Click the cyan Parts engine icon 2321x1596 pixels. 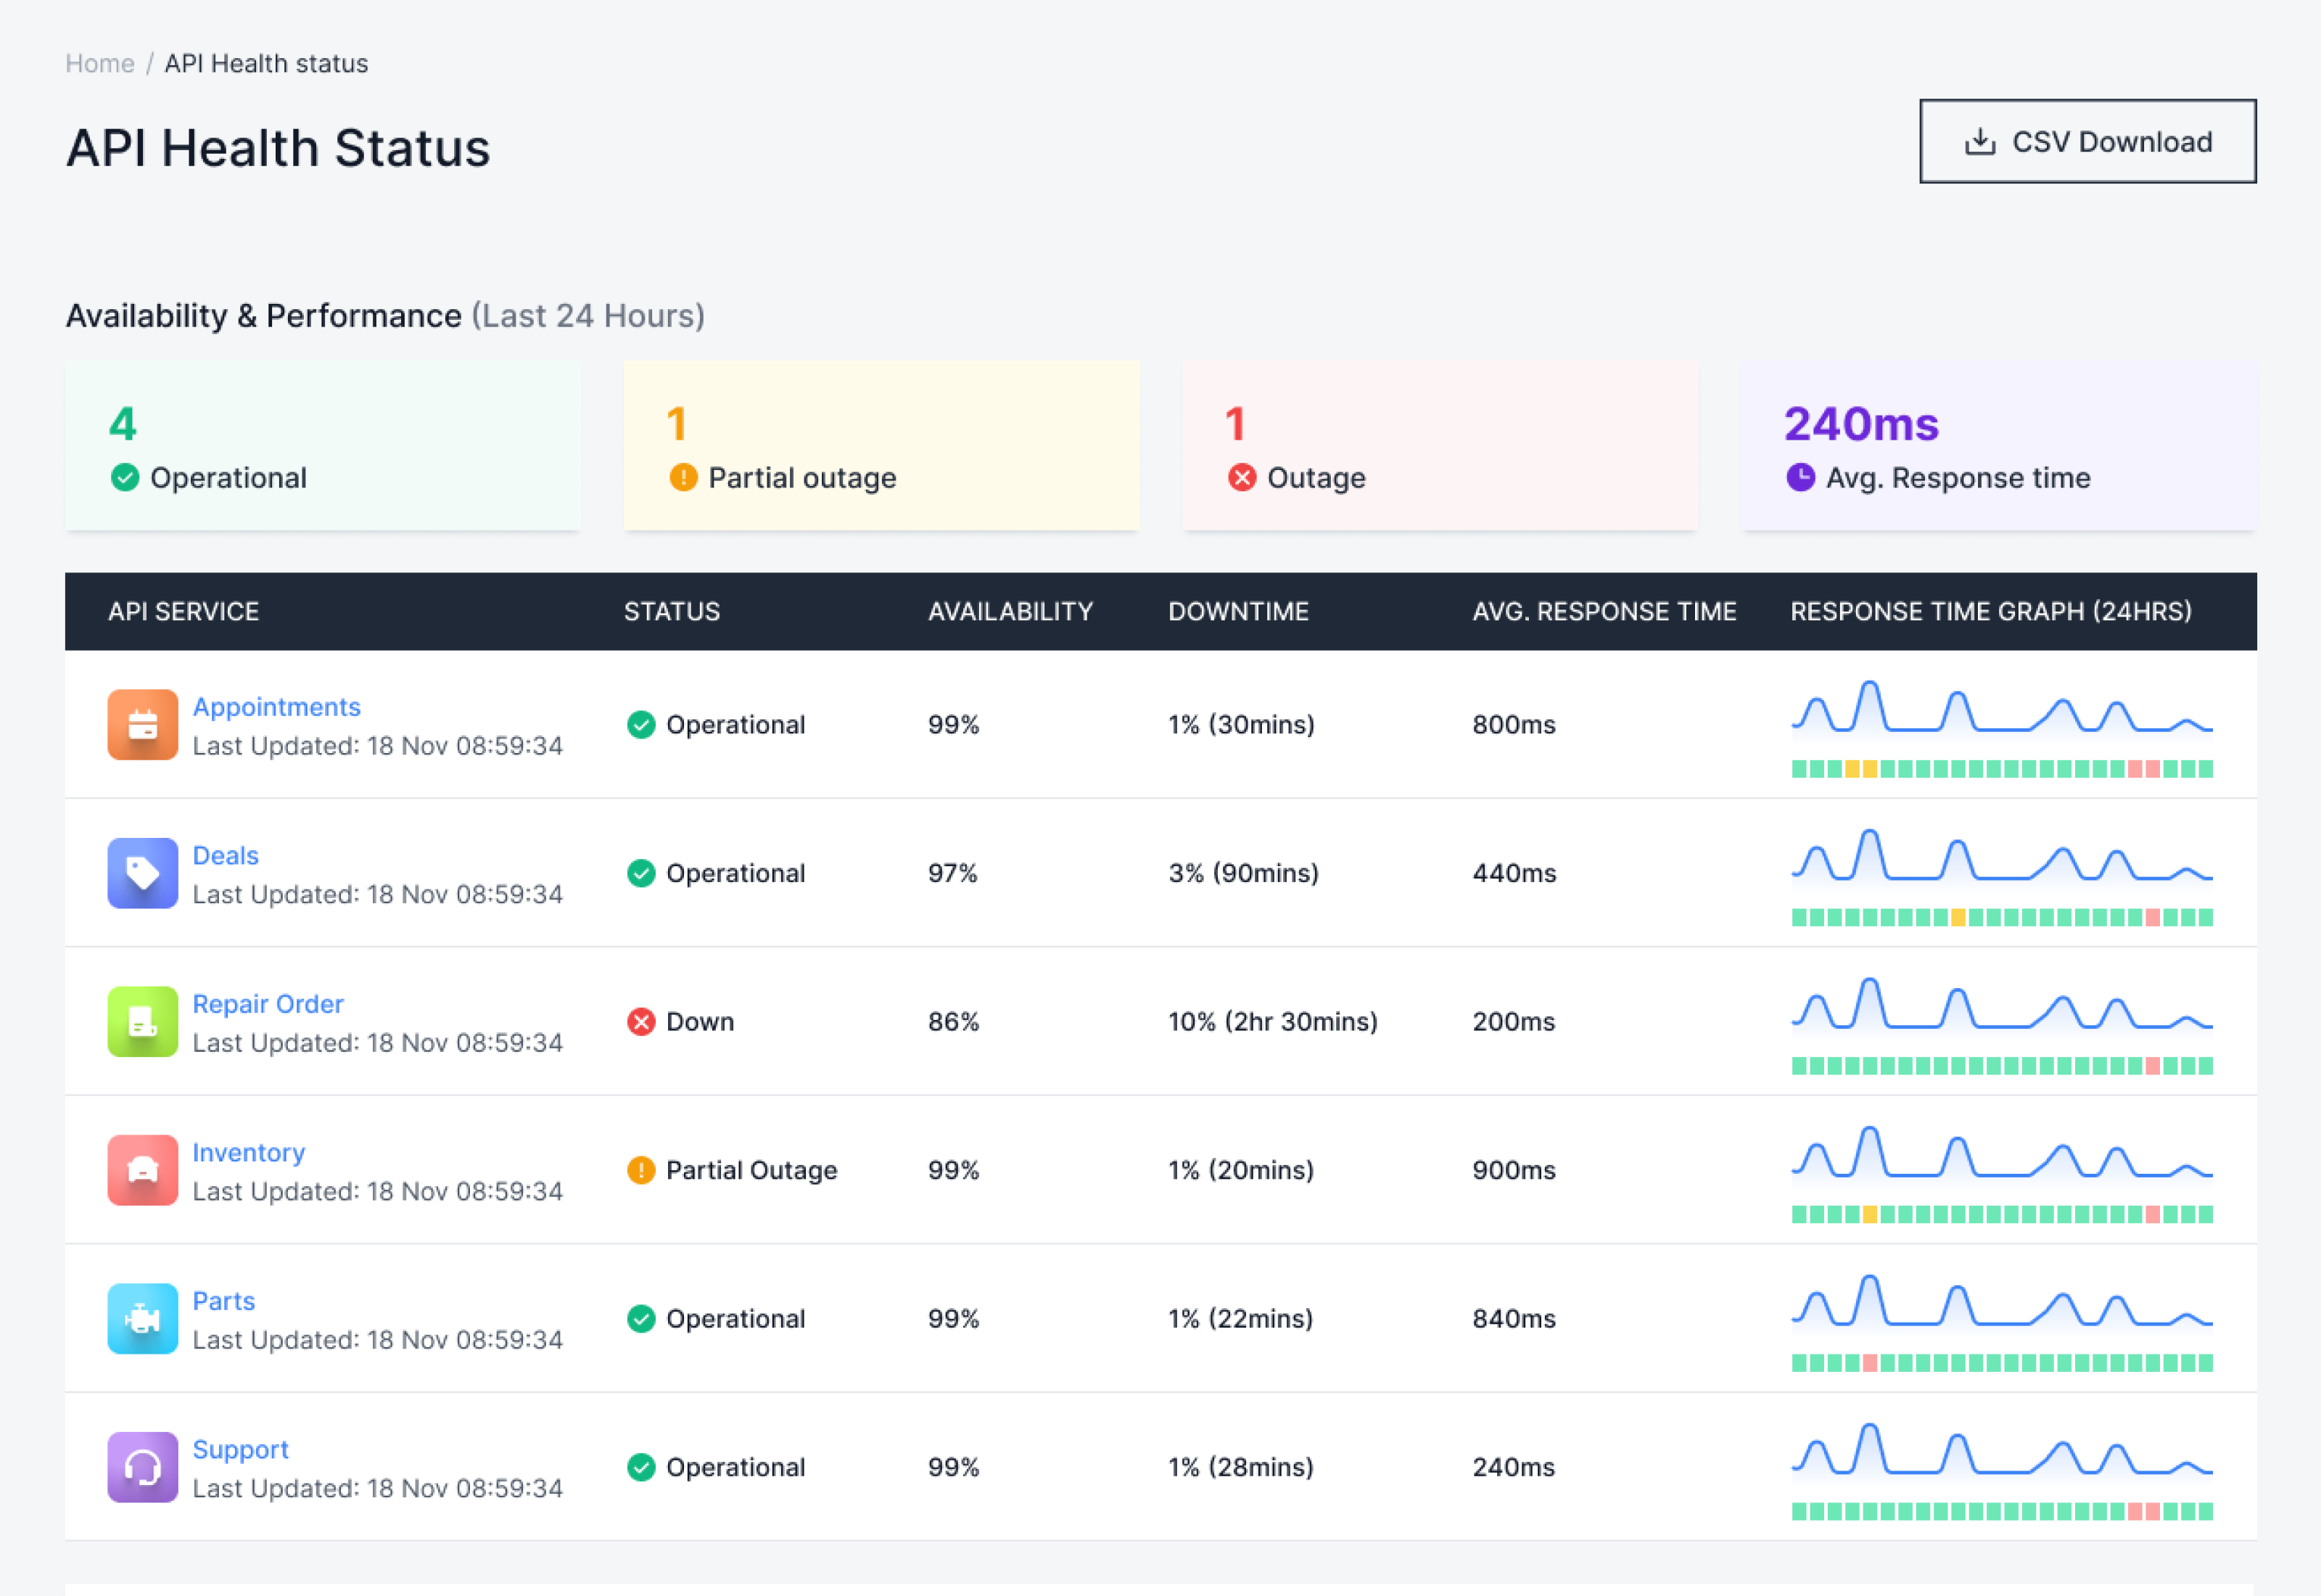[x=143, y=1319]
